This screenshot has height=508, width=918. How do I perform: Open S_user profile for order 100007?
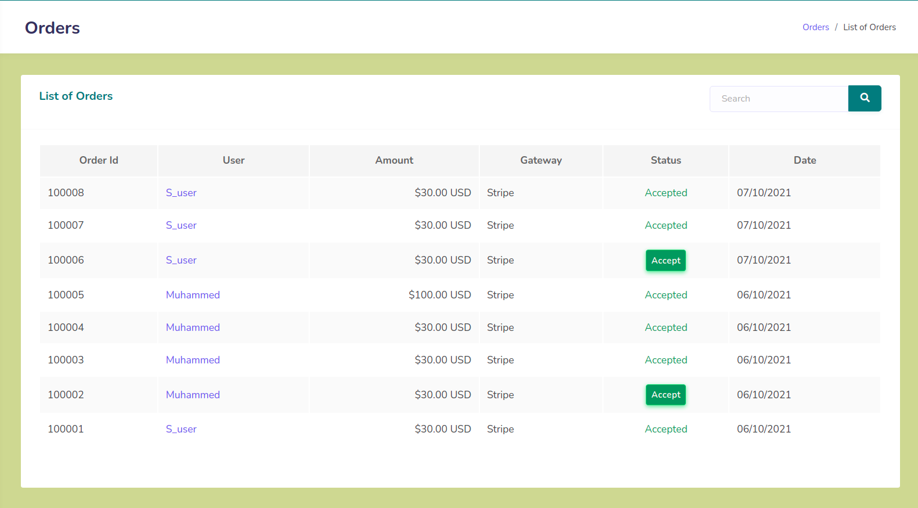tap(181, 225)
